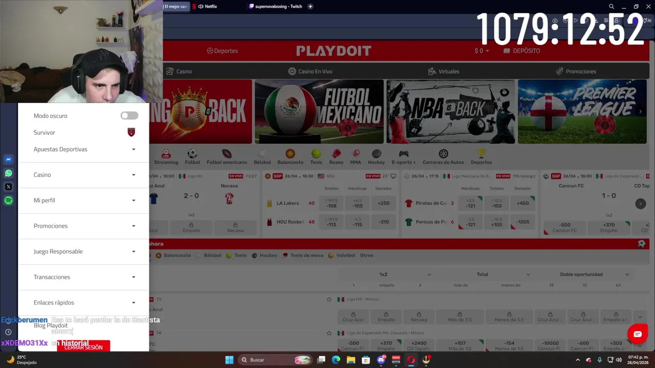Image resolution: width=655 pixels, height=368 pixels.
Task: Click the taskbar Buscar search box
Action: point(275,360)
